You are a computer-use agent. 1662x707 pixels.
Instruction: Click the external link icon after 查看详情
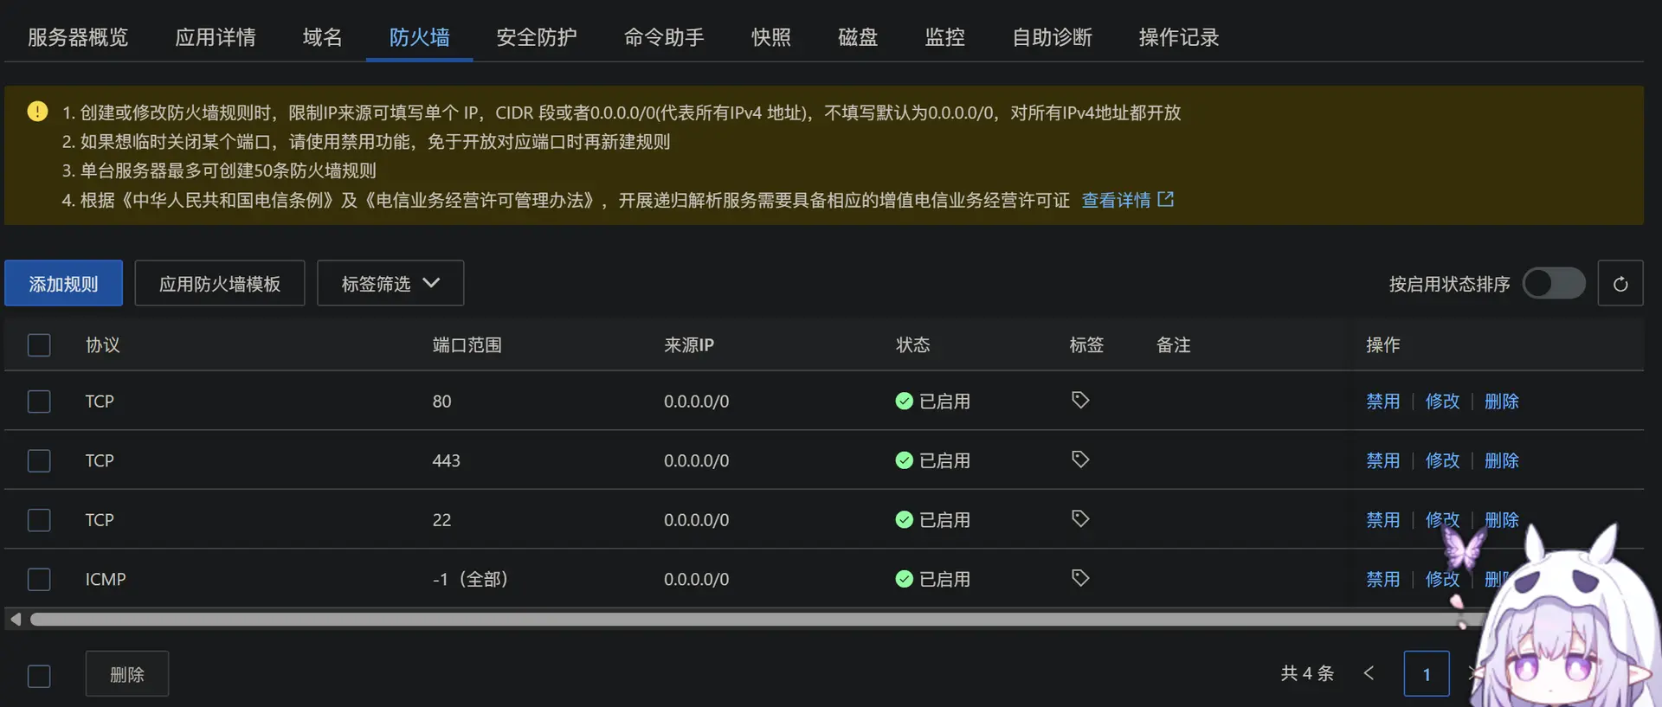tap(1166, 200)
